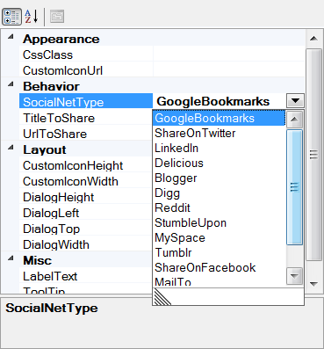Choose ShareOnTwitter from the list
Viewport: 324px width, 349px height.
point(219,133)
